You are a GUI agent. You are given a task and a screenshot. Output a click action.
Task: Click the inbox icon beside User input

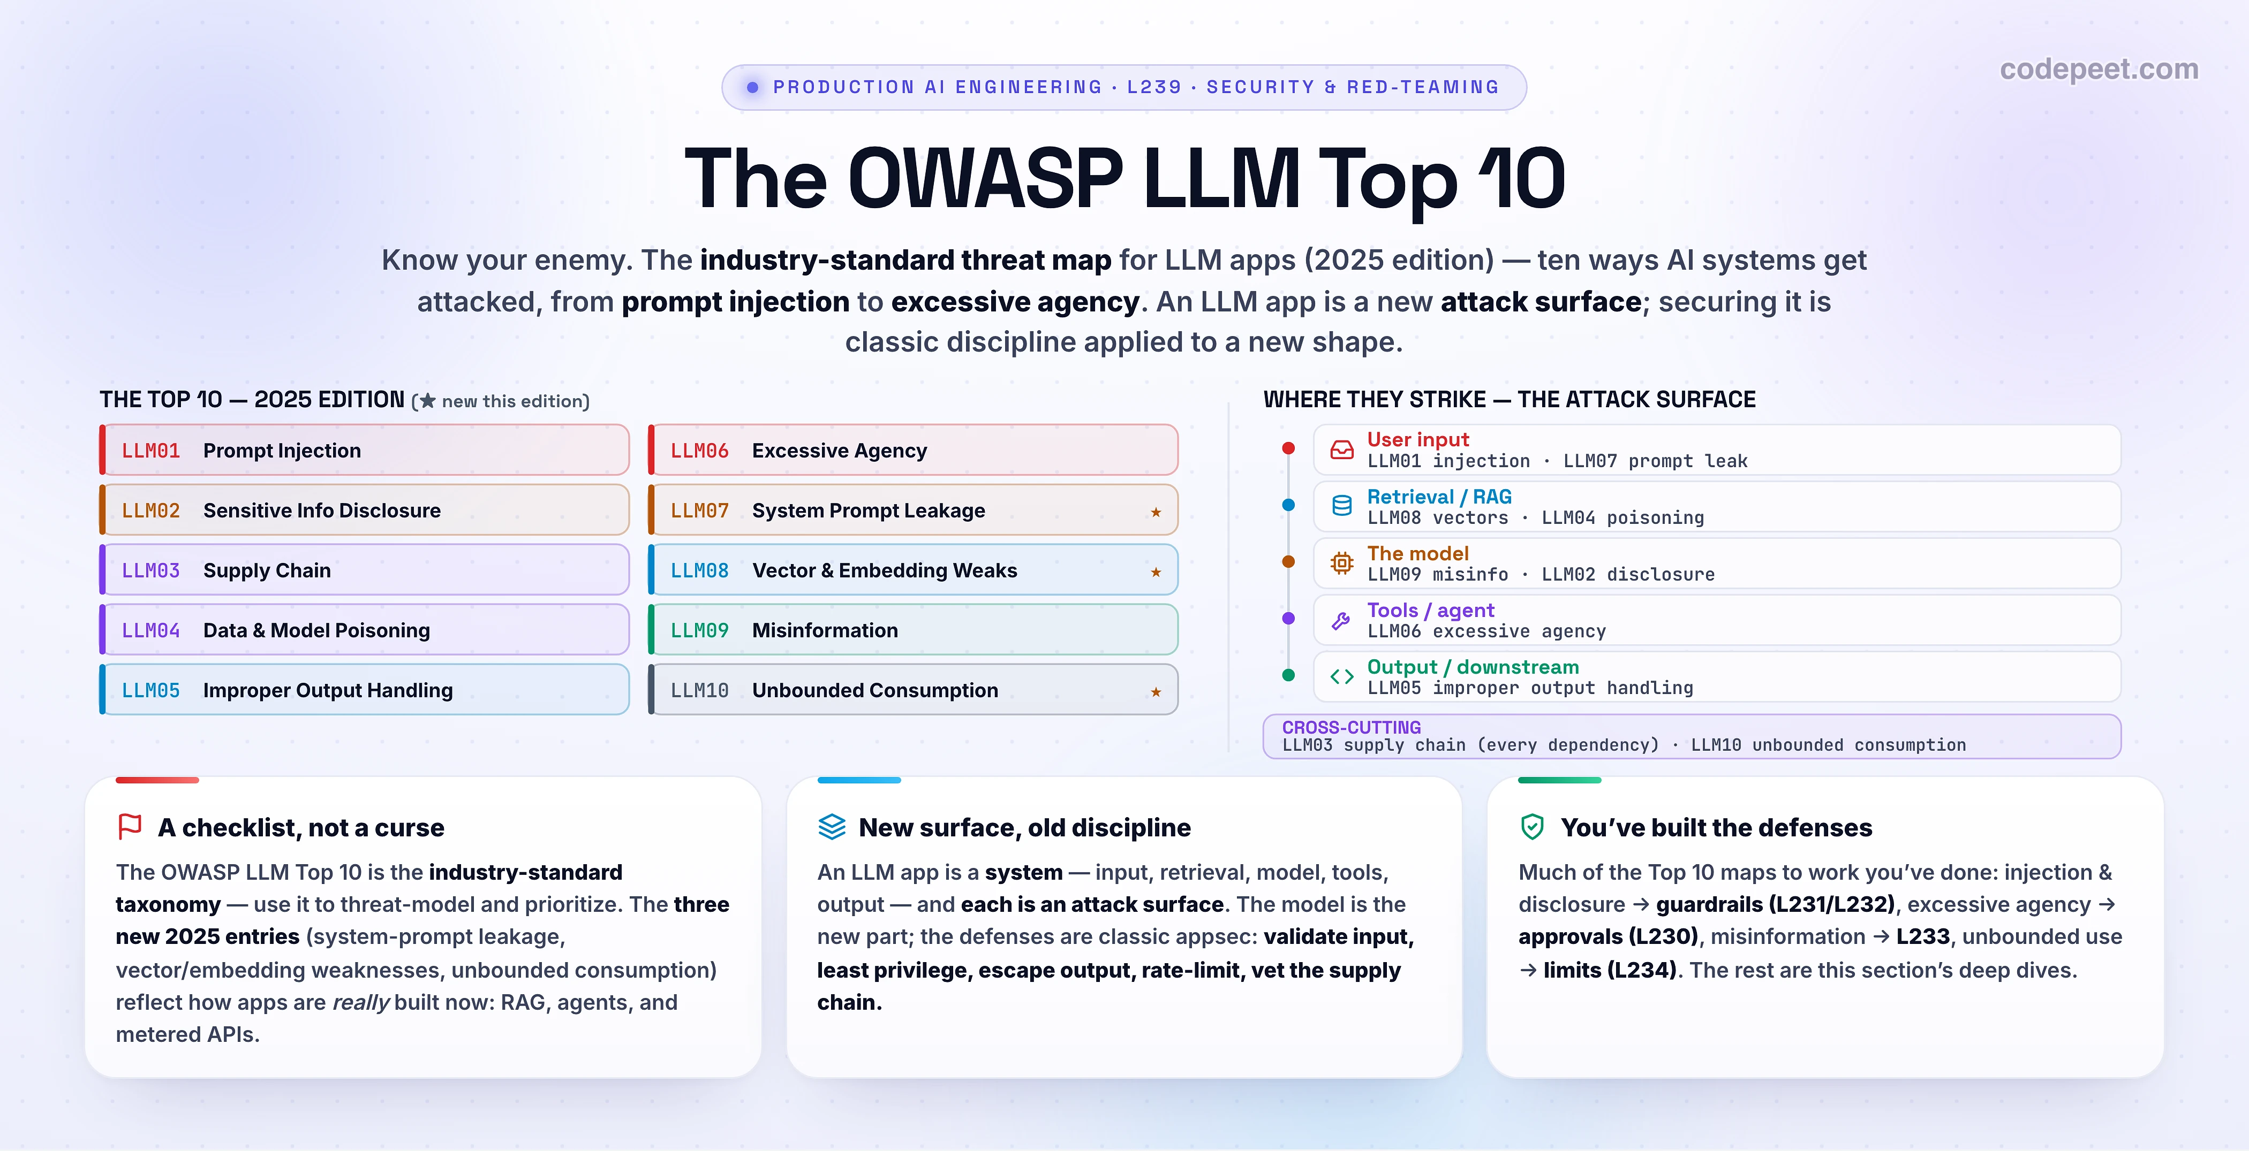(1341, 450)
